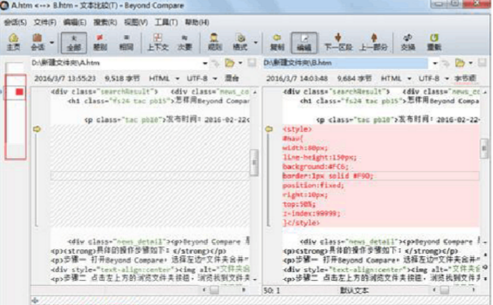Image resolution: width=493 pixels, height=305 pixels.
Task: Click the right pane yellow copy-section arrow
Action: click(x=269, y=129)
